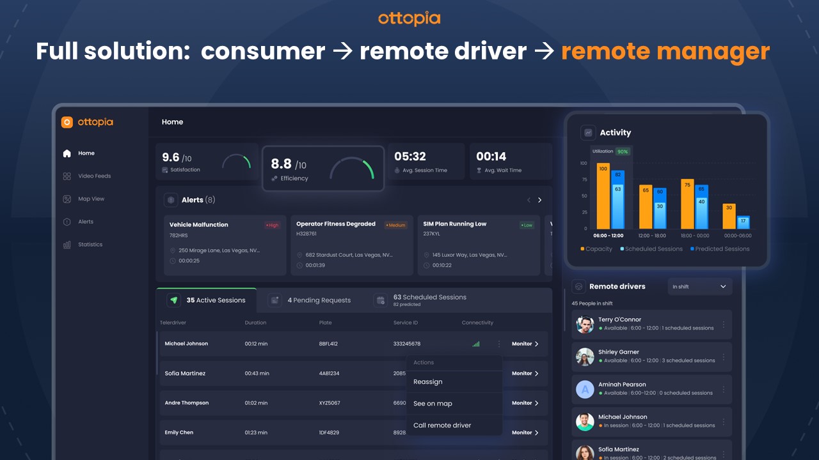Expand the In shift dropdown
The height and width of the screenshot is (460, 819).
point(699,287)
